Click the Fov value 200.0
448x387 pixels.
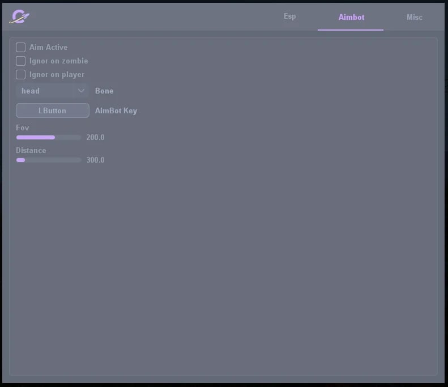pos(95,138)
